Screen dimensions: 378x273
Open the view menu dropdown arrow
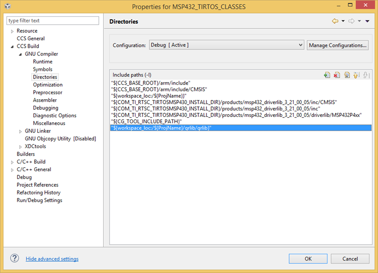367,21
